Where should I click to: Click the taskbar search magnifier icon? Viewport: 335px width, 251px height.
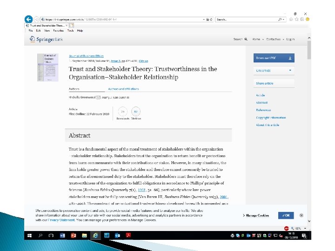point(40,235)
